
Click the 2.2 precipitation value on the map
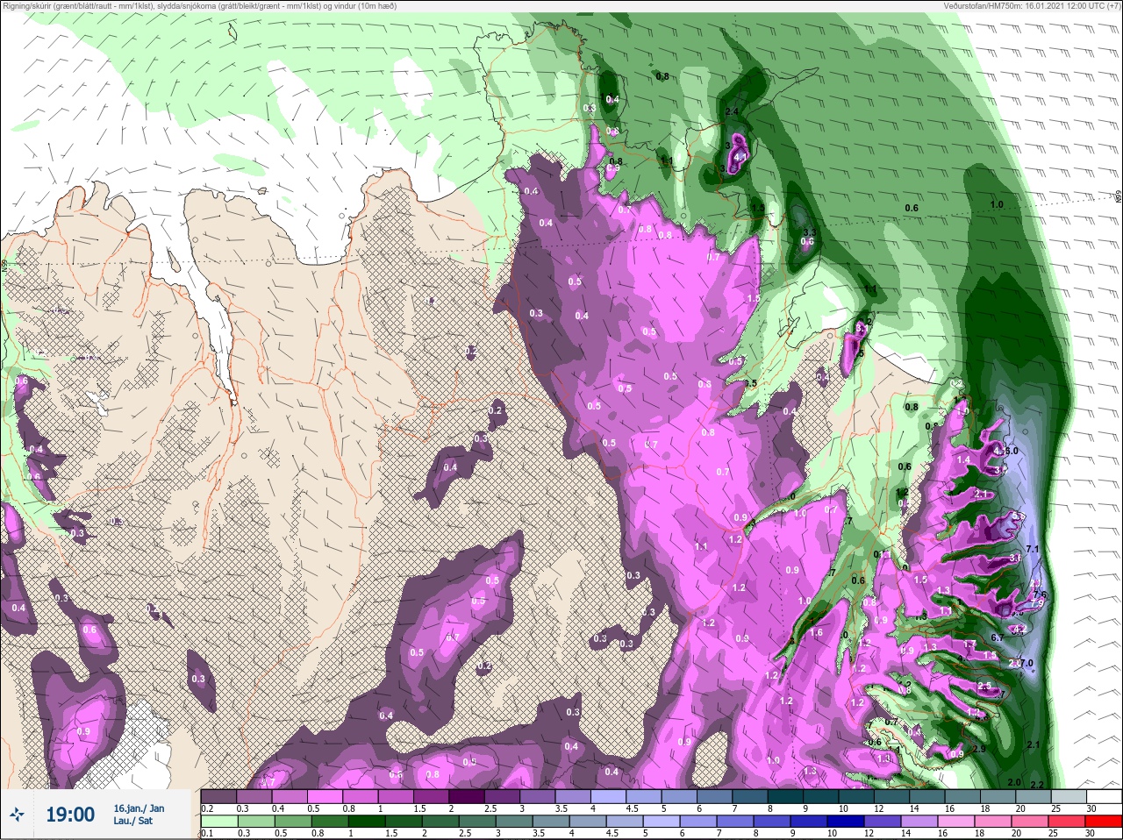point(1037,785)
